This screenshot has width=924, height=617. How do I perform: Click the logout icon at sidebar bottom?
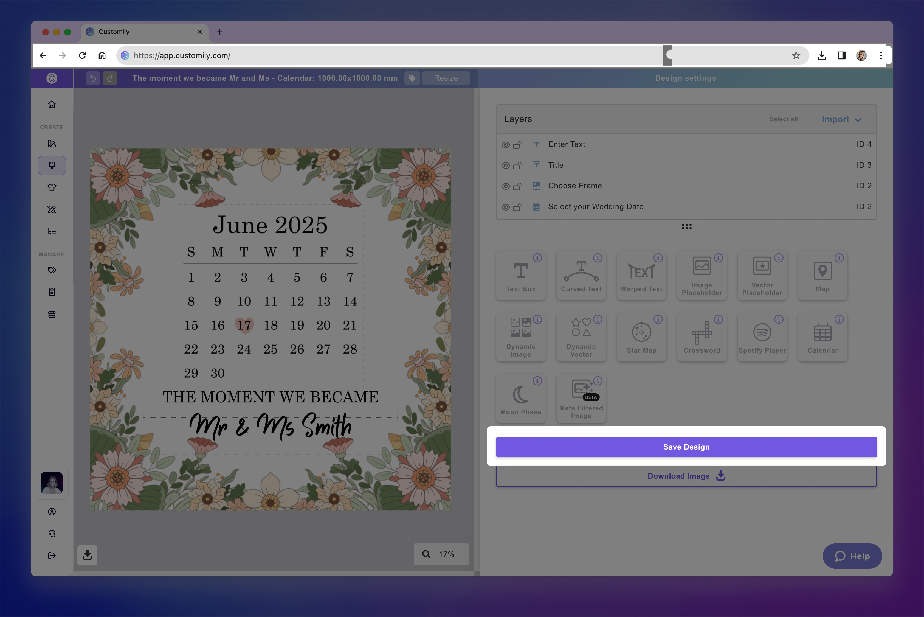(52, 555)
